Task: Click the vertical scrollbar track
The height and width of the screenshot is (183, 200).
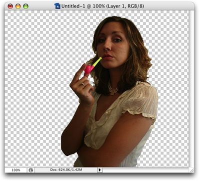Action: (191, 89)
